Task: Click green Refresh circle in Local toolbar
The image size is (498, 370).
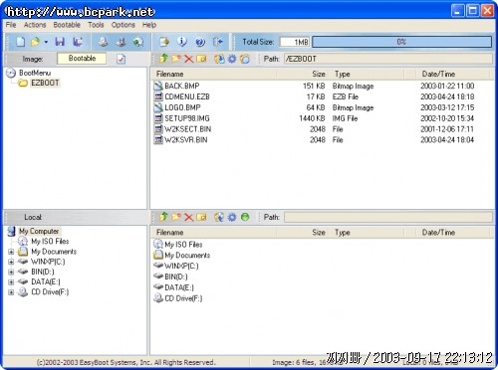Action: (x=245, y=218)
